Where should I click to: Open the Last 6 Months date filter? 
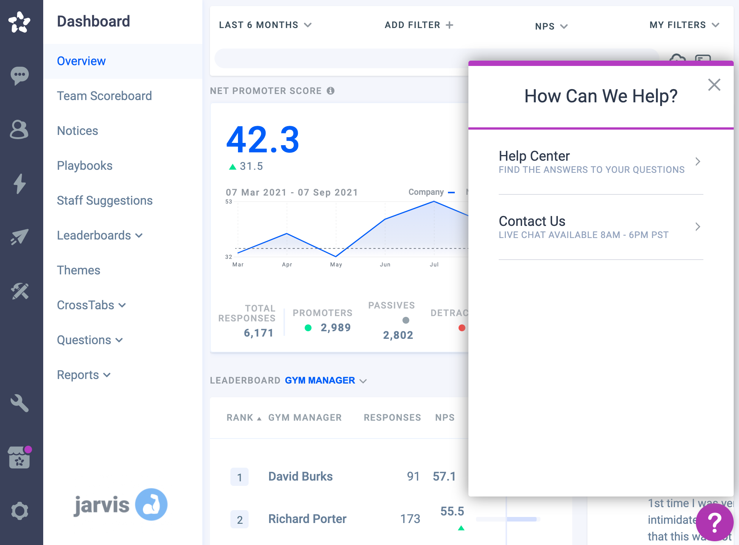pyautogui.click(x=265, y=25)
